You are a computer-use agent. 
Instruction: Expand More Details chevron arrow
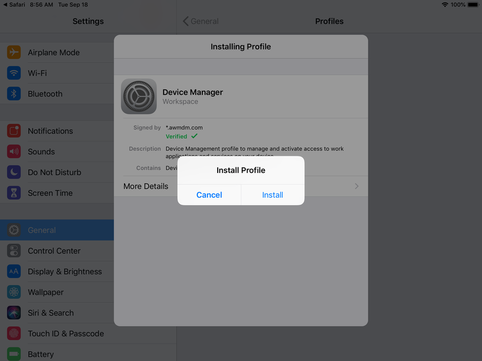[356, 186]
